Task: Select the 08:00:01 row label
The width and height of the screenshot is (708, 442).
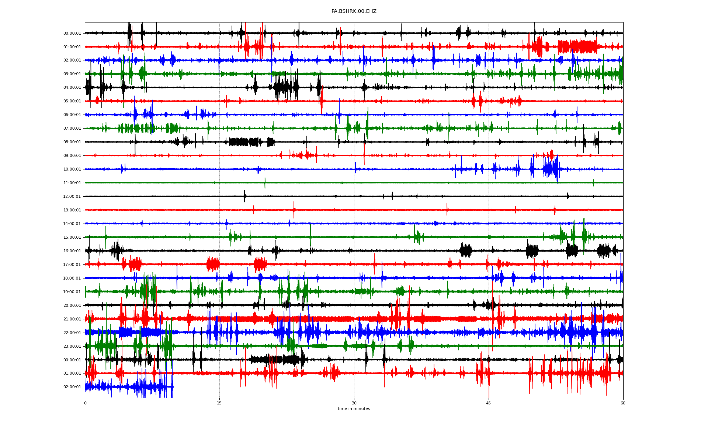Action: point(72,142)
